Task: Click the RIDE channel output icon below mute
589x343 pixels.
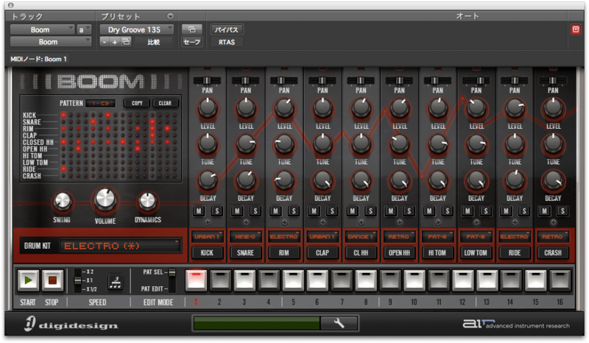Action: (x=515, y=223)
